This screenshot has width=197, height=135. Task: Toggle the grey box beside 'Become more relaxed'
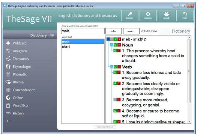[x=115, y=100]
